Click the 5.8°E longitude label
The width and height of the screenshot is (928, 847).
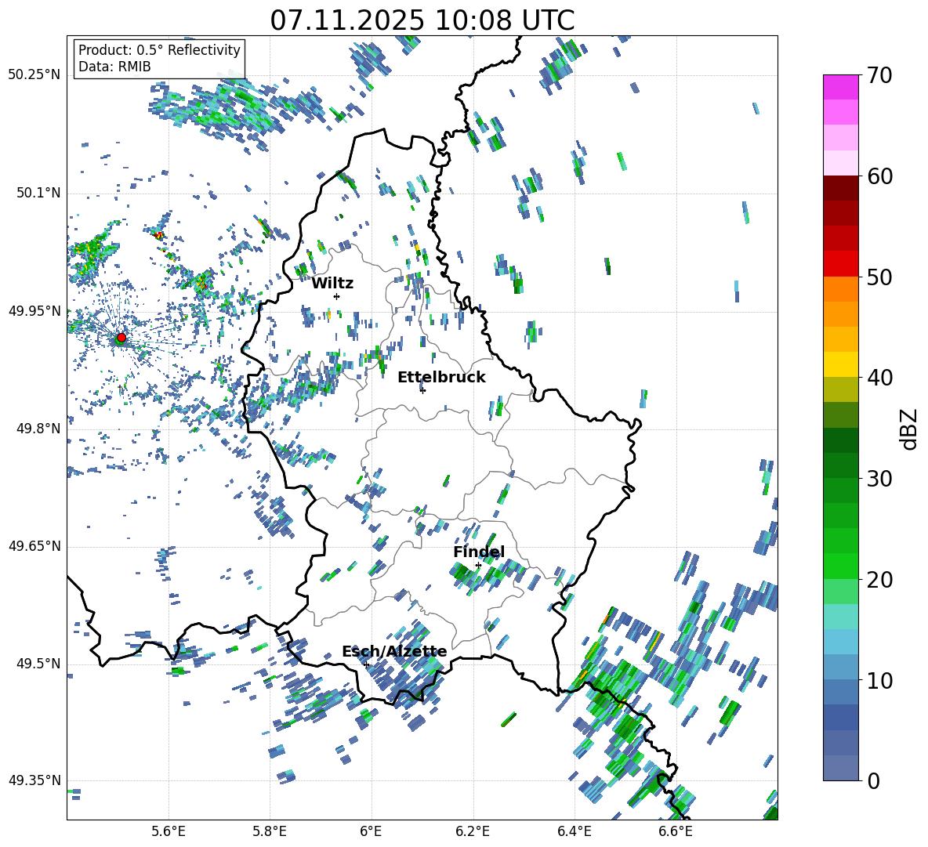pos(270,831)
